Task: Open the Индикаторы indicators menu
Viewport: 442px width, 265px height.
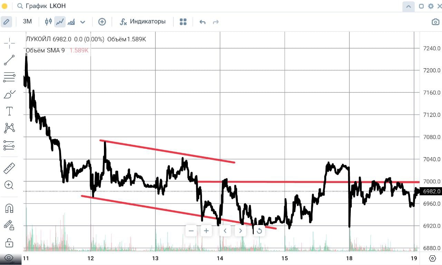Action: coord(142,22)
